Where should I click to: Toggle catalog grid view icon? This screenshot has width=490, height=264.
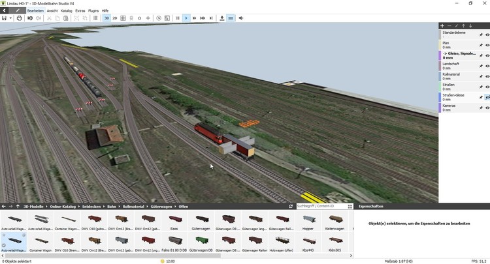tap(350, 207)
